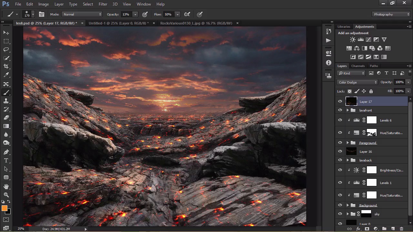
Task: Toggle the Brush panel button
Action: click(42, 14)
